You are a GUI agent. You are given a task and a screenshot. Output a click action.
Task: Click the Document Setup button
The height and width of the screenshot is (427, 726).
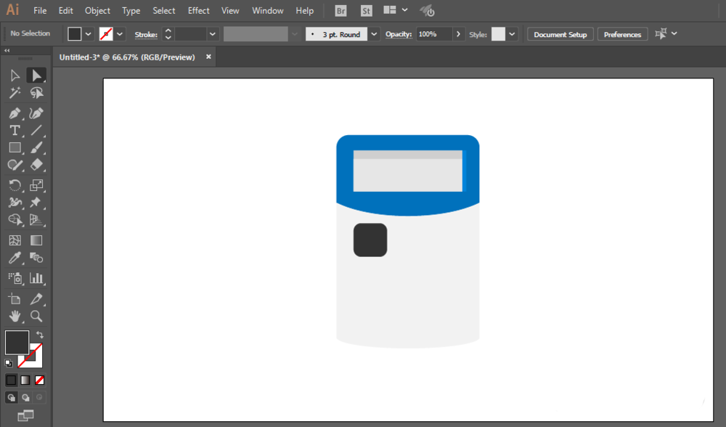560,34
